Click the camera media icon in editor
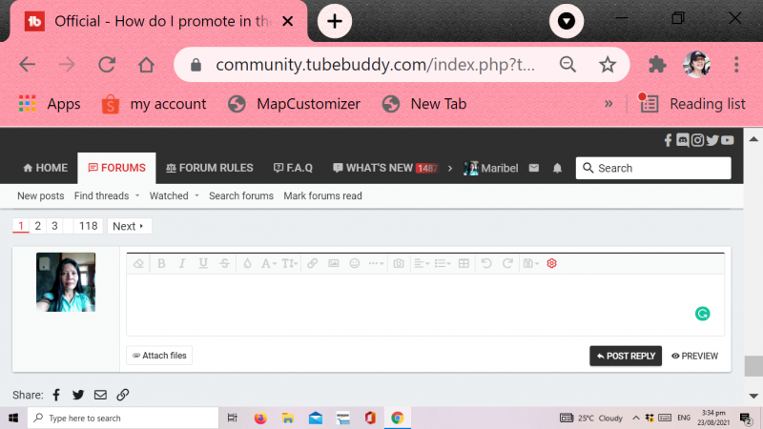 coord(400,263)
